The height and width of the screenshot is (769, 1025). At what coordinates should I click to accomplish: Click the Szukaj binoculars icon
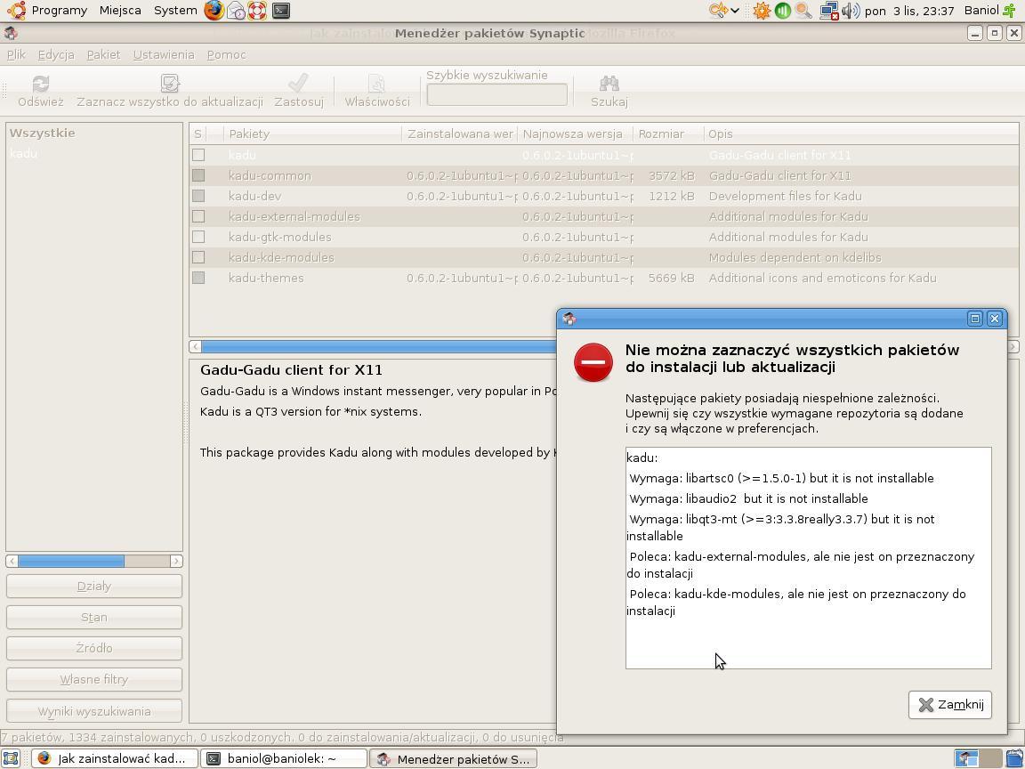pos(609,84)
